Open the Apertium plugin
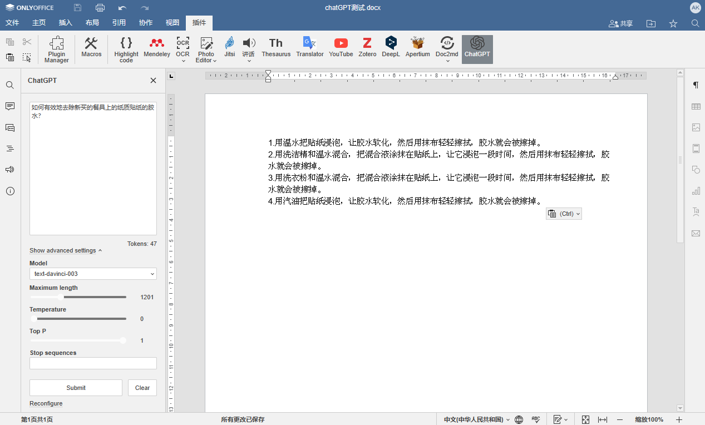Screen dimensions: 705x425 [x=417, y=47]
